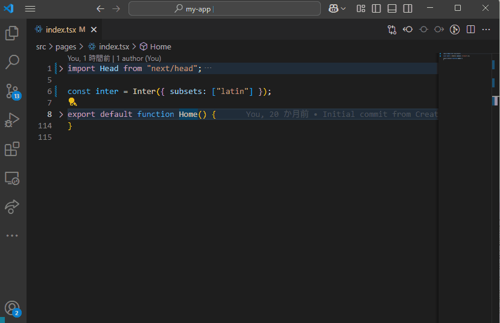
Task: Open changes with next revision
Action: tap(439, 30)
